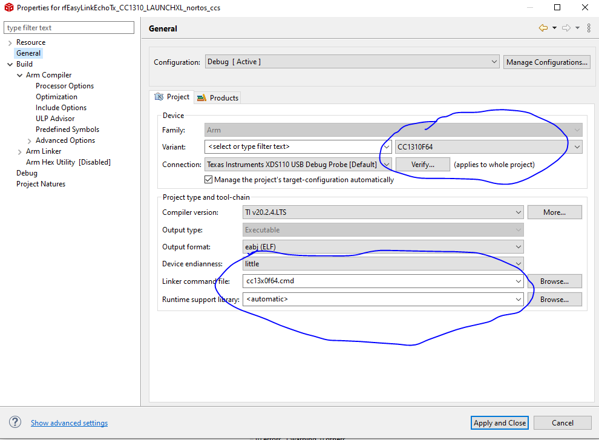The image size is (599, 440).
Task: Switch to the Project tab
Action: [x=172, y=97]
